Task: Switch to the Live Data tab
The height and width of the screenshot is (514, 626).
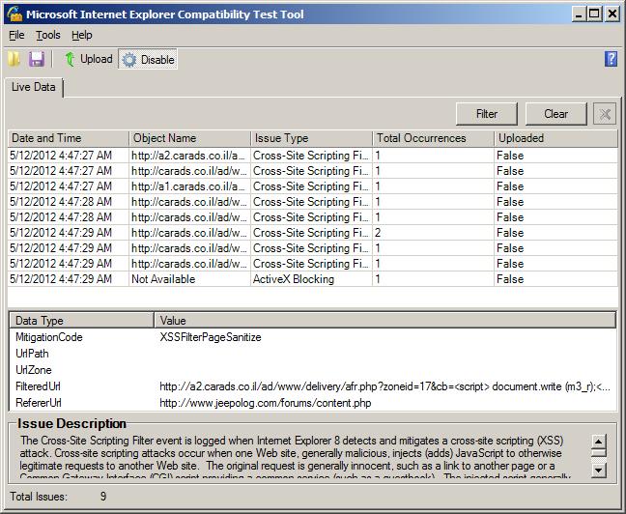Action: (x=34, y=88)
